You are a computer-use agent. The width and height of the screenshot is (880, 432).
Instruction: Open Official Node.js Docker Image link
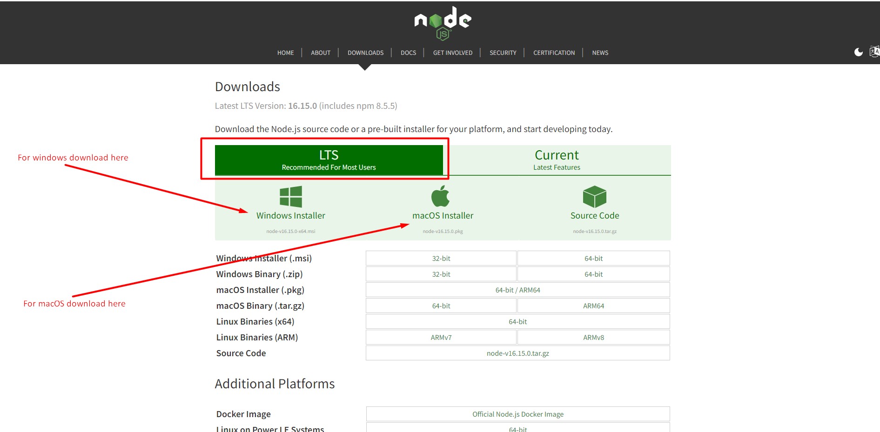(517, 414)
